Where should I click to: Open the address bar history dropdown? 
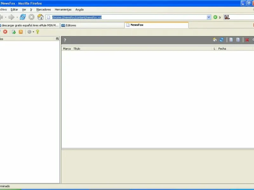[209, 17]
